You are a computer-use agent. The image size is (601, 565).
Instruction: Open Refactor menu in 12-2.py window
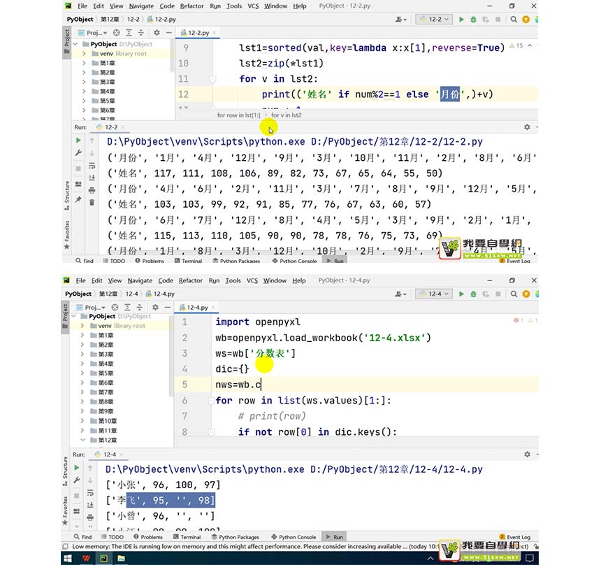(191, 6)
